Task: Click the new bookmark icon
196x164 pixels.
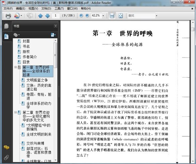Action: pos(53,35)
